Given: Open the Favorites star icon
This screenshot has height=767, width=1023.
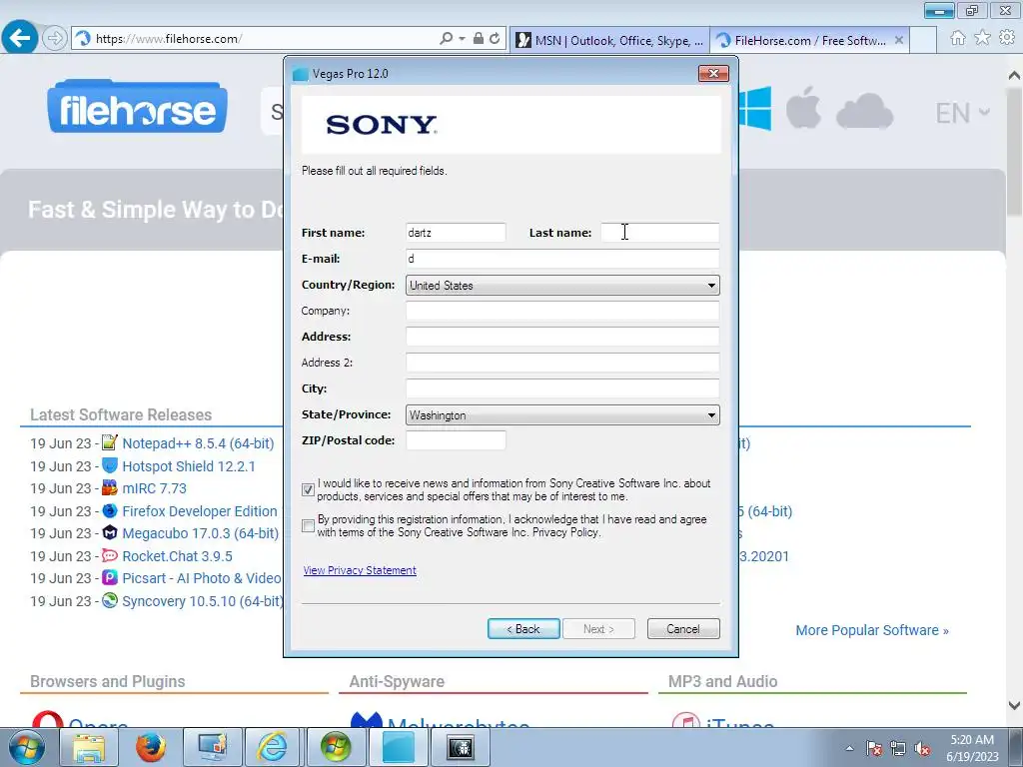Looking at the screenshot, I should coord(982,39).
